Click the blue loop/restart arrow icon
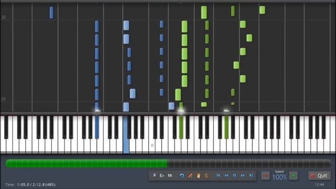 tap(182, 176)
